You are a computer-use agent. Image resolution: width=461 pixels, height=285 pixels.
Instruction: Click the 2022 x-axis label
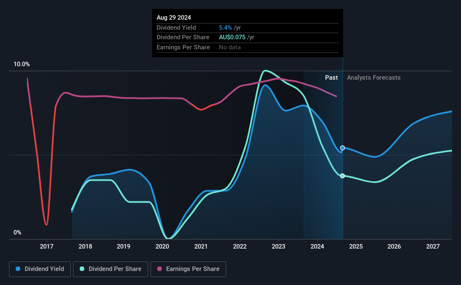[240, 246]
